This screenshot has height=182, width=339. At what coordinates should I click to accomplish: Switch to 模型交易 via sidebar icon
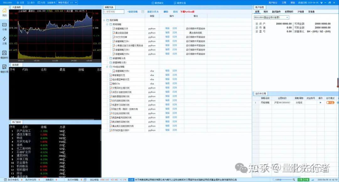point(4,67)
